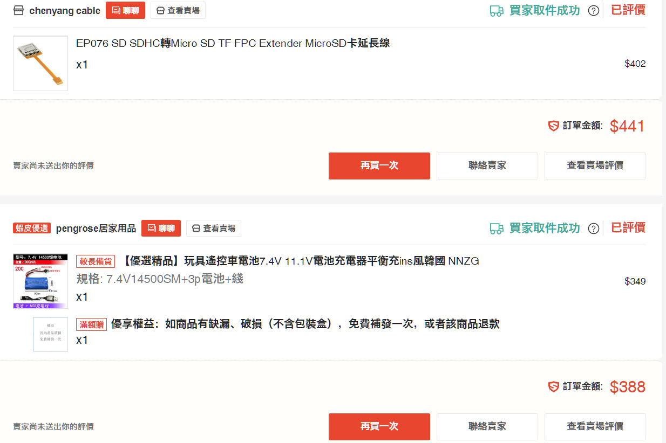
Task: Open 7.4V battery product thumbnail
Action: point(40,281)
